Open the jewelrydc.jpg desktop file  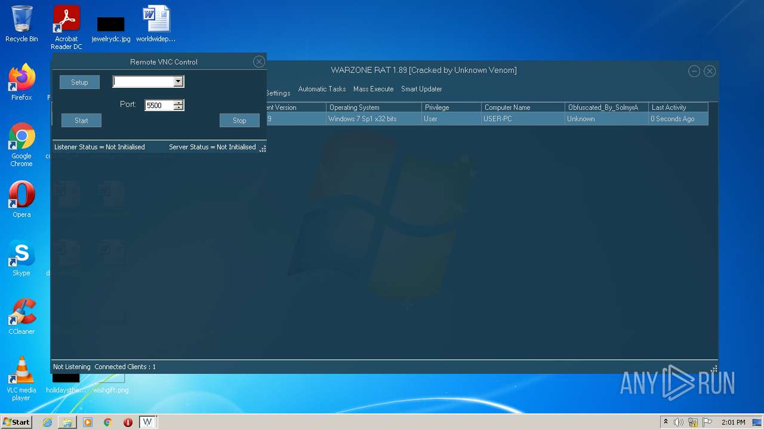(111, 27)
